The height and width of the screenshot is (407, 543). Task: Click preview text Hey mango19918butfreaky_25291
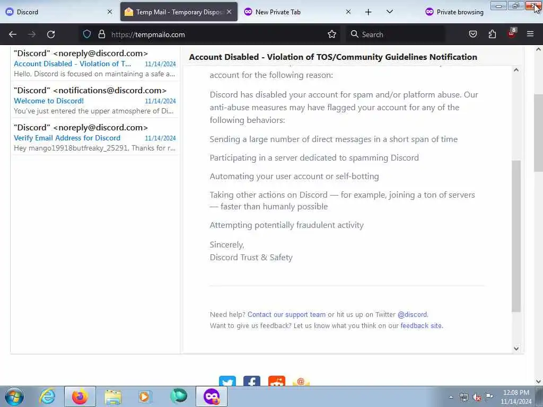94,148
